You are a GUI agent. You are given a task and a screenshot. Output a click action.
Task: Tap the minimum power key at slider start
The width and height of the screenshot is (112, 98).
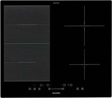point(49,89)
